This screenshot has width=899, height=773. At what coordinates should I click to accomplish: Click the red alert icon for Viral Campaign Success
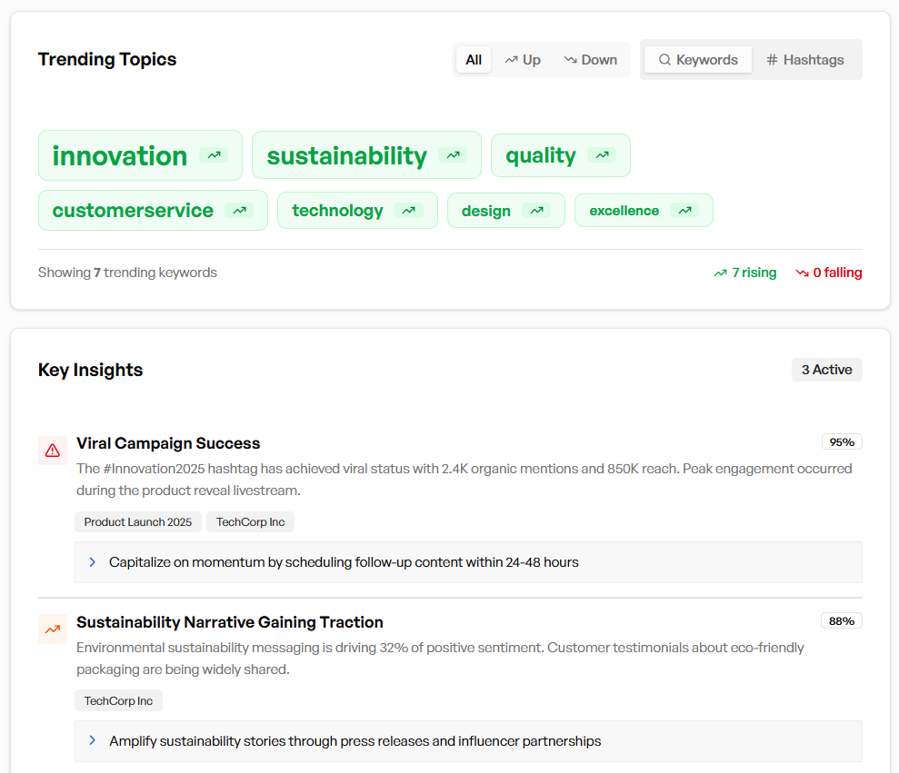(53, 450)
